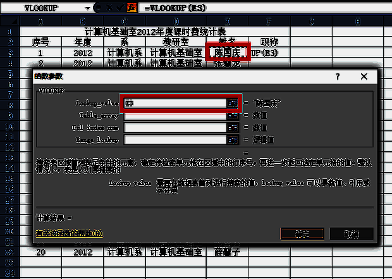Click the Range_lookup range selector icon
This screenshot has width=392, height=279.
233,139
